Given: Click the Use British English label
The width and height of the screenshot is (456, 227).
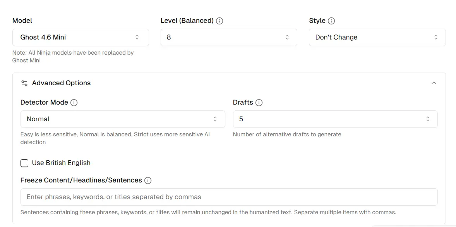Looking at the screenshot, I should point(61,163).
